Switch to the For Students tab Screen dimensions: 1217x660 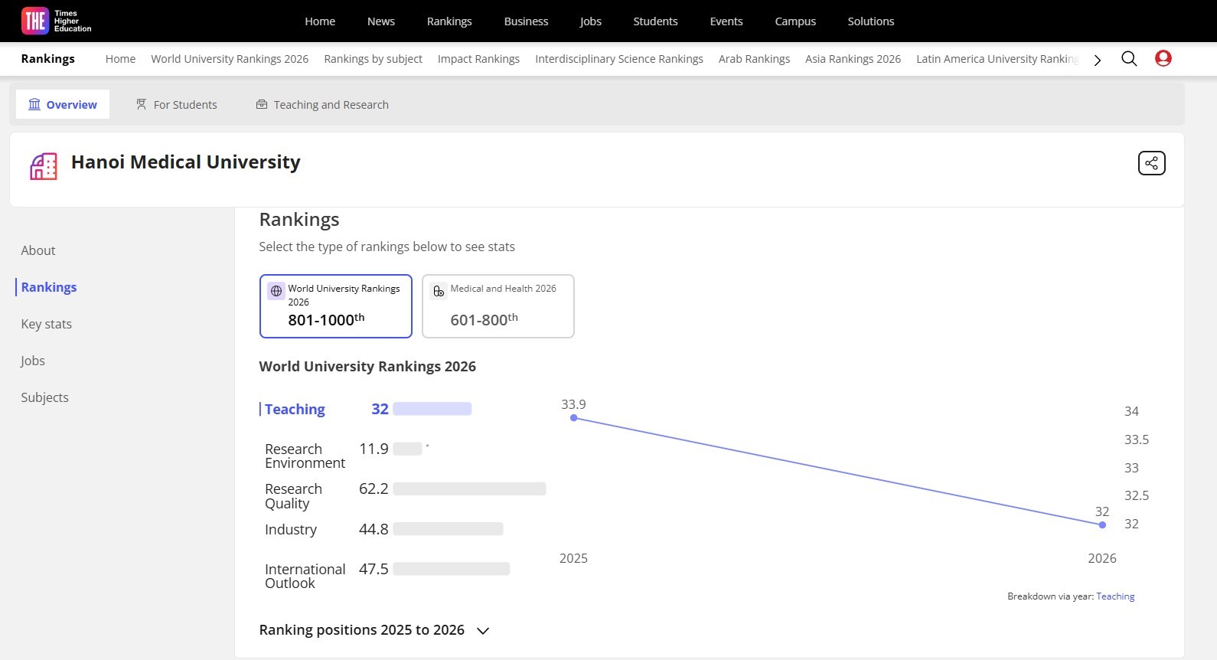point(177,104)
